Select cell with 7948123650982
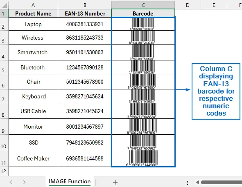This screenshot has width=242, height=187. tap(85, 142)
